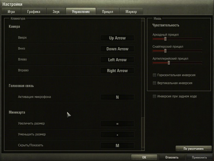The height and width of the screenshot is (161, 214).
Task: Click the Миникарта section heading
Action: point(17,112)
